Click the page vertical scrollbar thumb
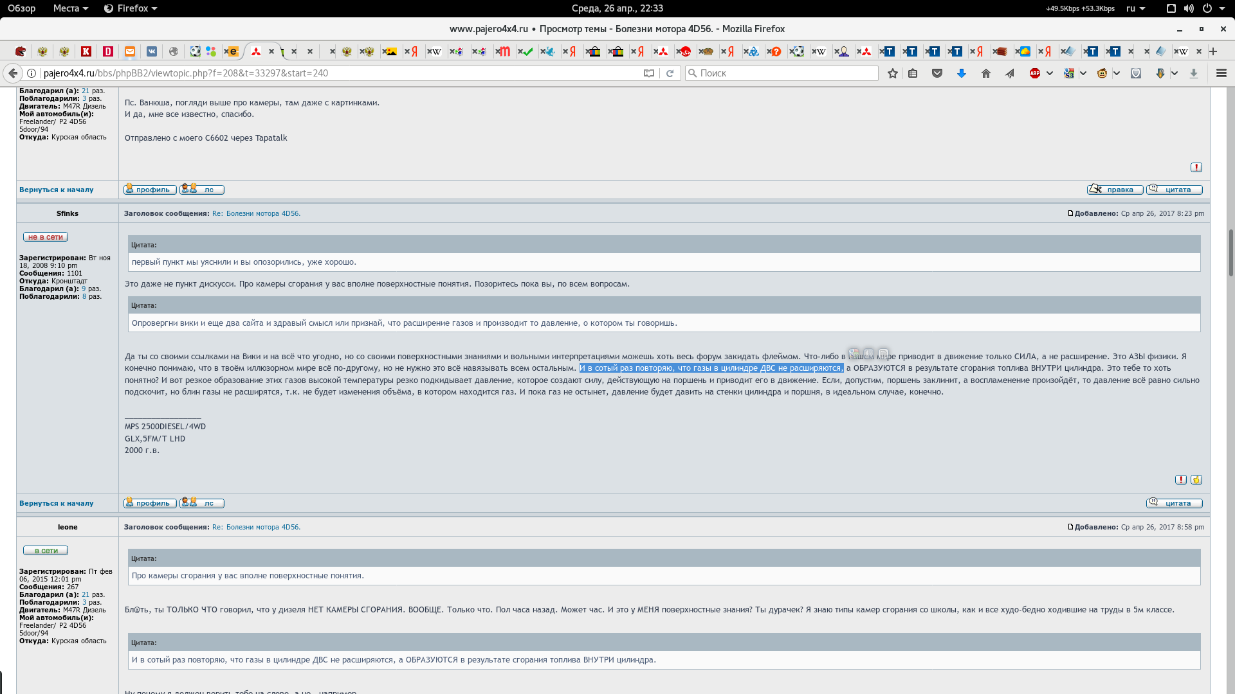Viewport: 1235px width, 694px height. point(1230,252)
